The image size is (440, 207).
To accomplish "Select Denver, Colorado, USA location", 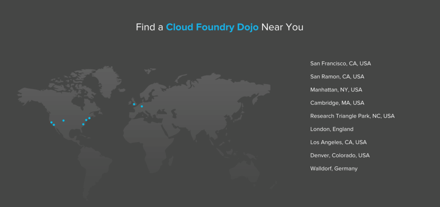I will coord(340,155).
